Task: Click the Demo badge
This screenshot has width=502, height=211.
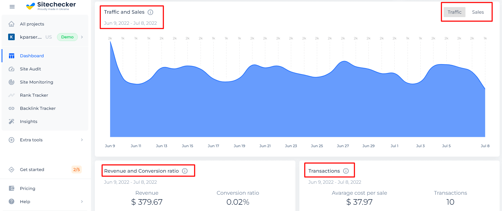Action: (x=67, y=37)
